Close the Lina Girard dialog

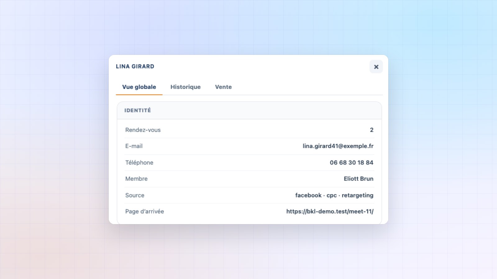(x=376, y=67)
